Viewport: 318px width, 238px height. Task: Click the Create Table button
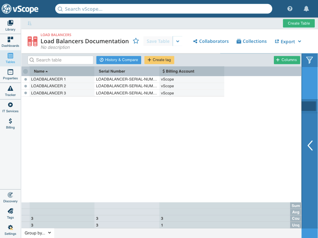pyautogui.click(x=299, y=23)
